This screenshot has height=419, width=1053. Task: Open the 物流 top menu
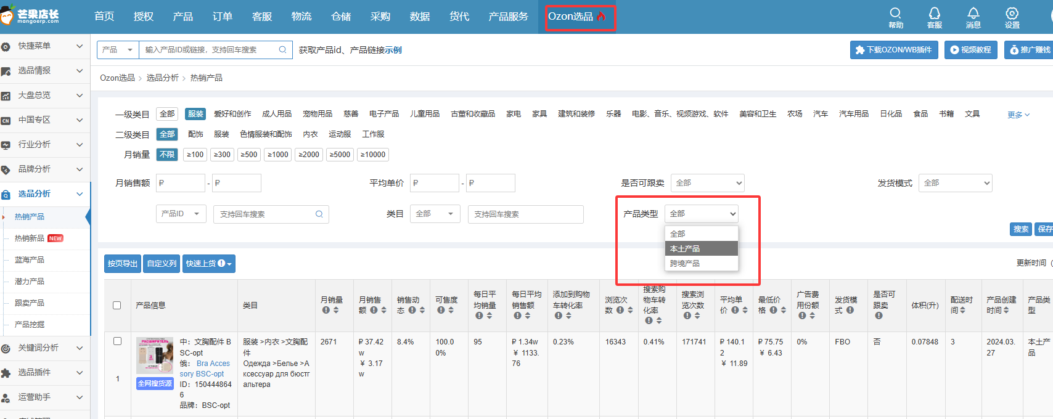pos(301,17)
